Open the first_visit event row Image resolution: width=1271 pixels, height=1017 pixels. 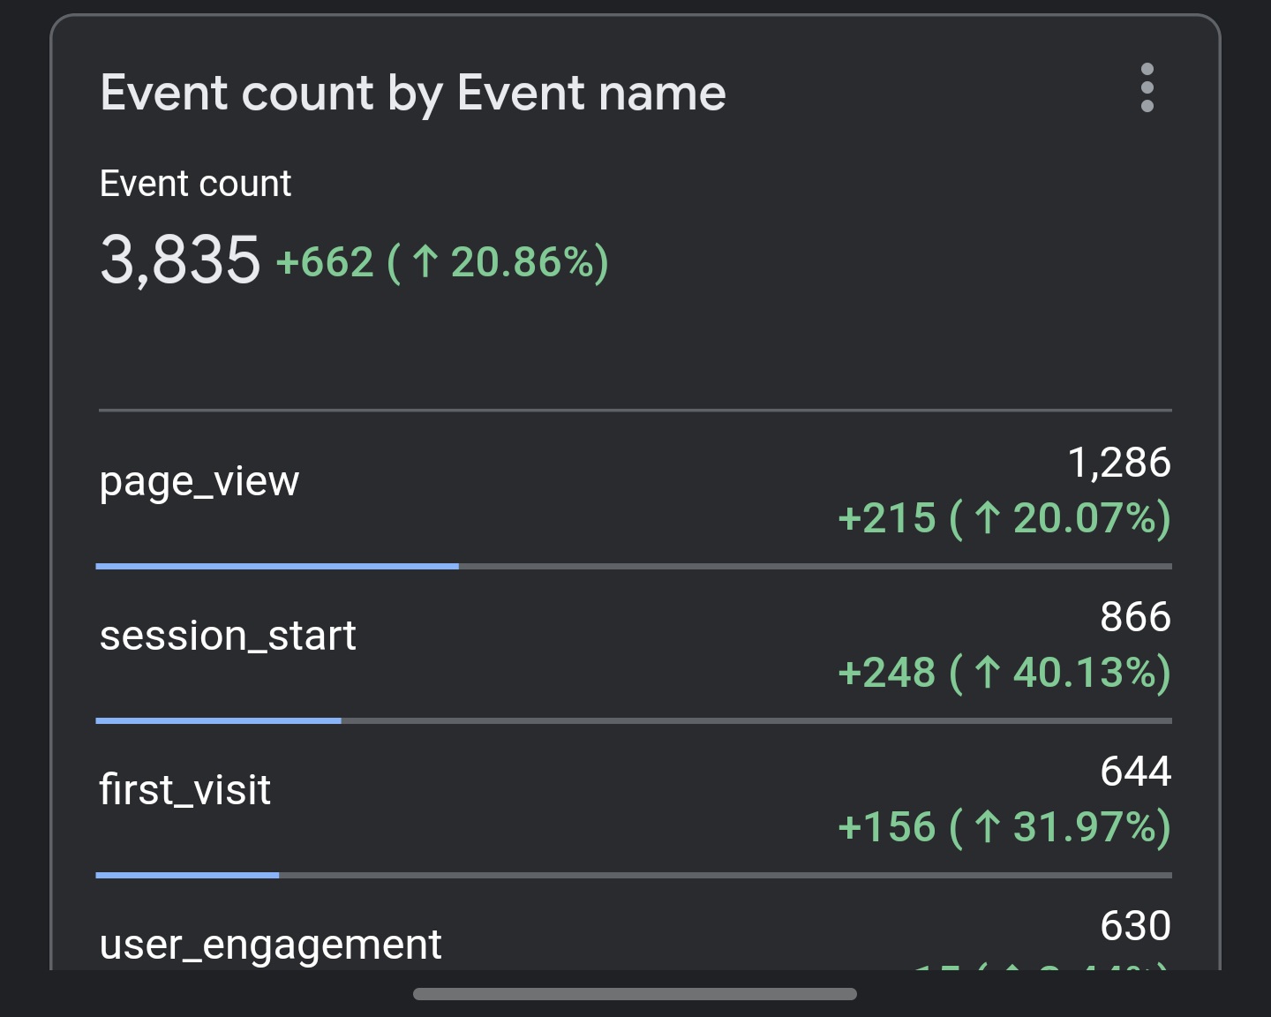coord(185,790)
